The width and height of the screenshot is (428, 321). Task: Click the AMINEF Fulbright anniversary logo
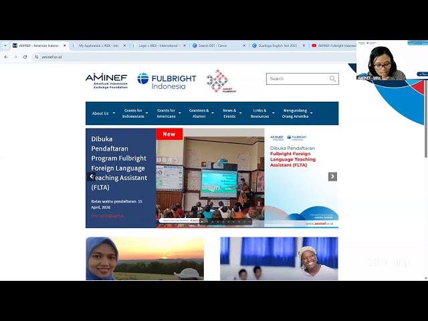221,81
